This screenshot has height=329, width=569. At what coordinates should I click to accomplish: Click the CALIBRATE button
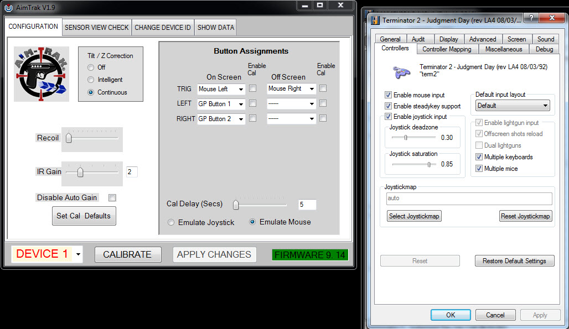pyautogui.click(x=128, y=254)
